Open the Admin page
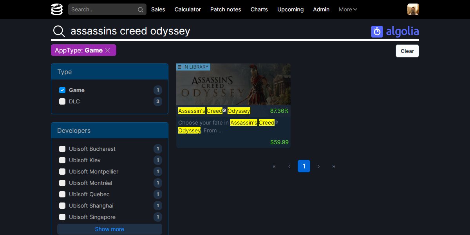The image size is (470, 235). (321, 9)
